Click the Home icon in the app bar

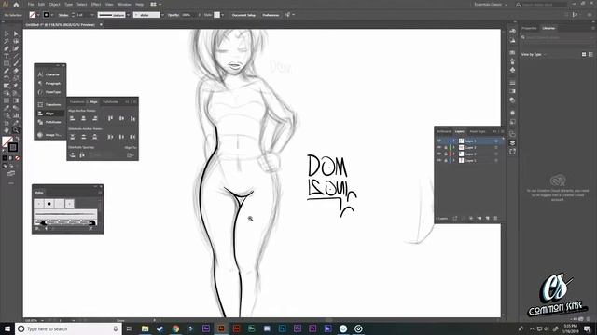coord(16,5)
